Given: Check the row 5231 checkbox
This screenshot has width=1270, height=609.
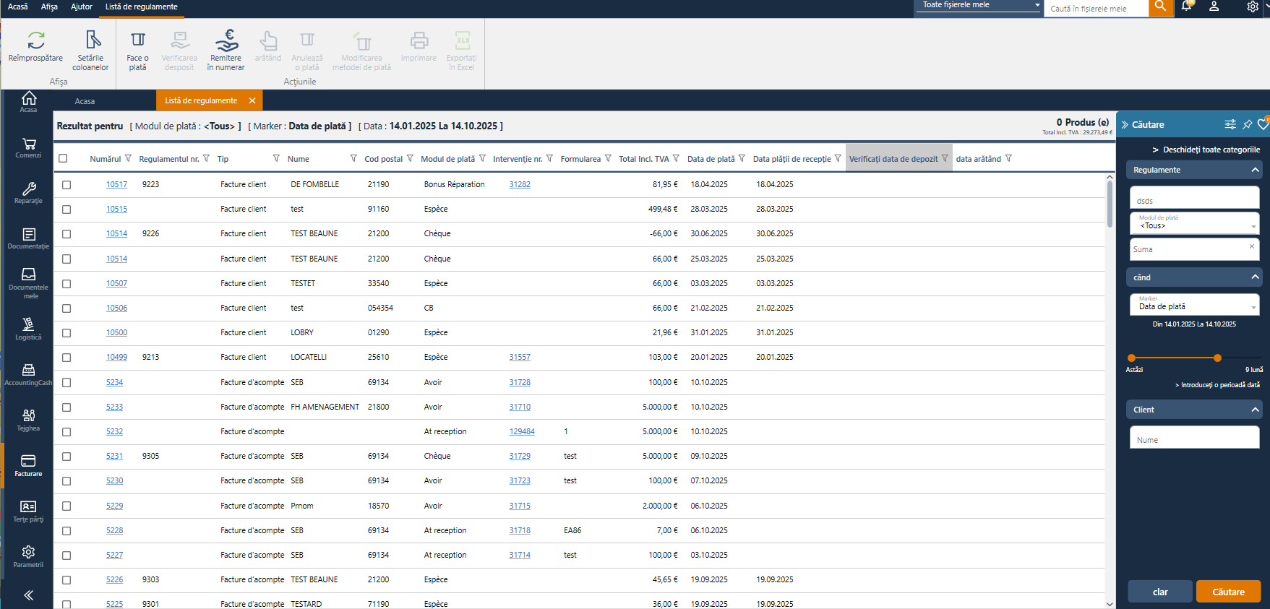Looking at the screenshot, I should pyautogui.click(x=66, y=457).
